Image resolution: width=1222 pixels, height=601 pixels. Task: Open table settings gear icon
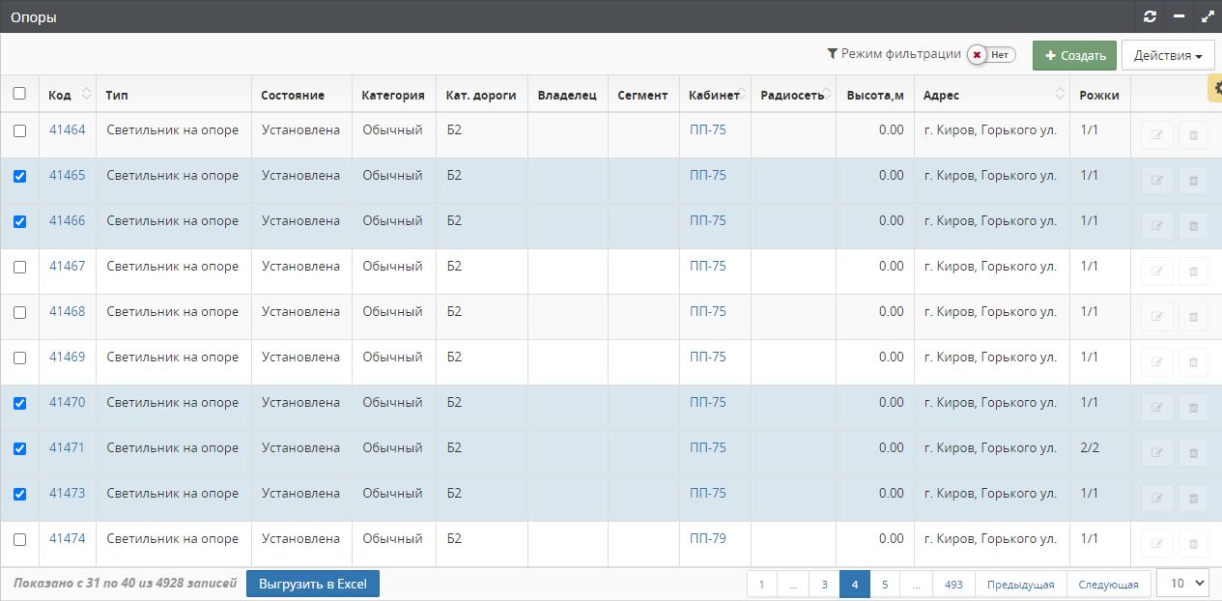(1214, 89)
